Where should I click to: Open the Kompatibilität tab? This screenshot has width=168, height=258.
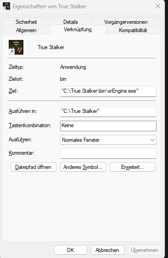133,30
